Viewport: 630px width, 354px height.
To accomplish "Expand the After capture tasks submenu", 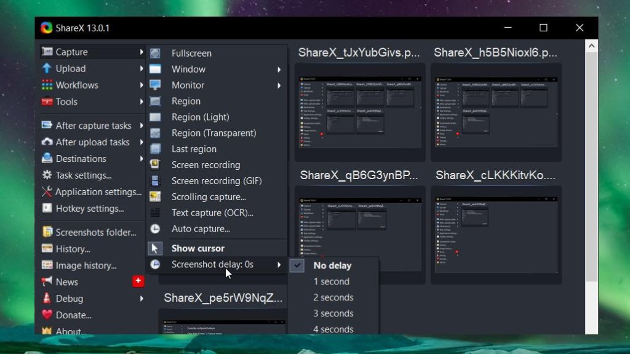I will click(x=92, y=126).
